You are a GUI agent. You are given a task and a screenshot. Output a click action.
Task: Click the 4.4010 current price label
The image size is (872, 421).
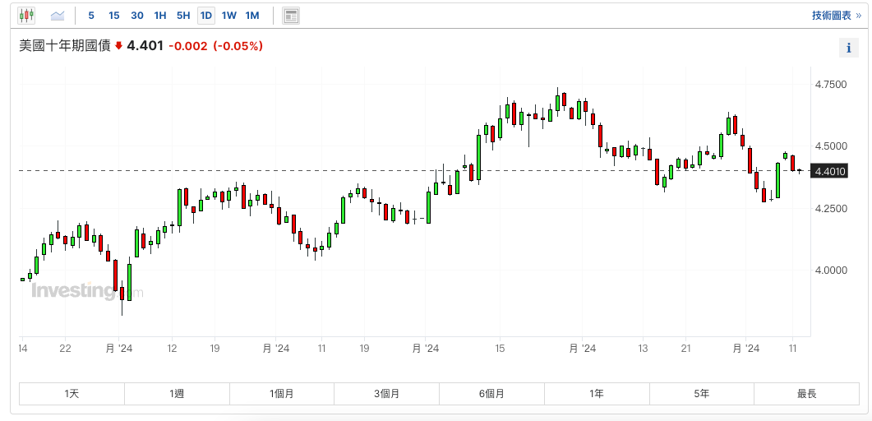pos(829,171)
